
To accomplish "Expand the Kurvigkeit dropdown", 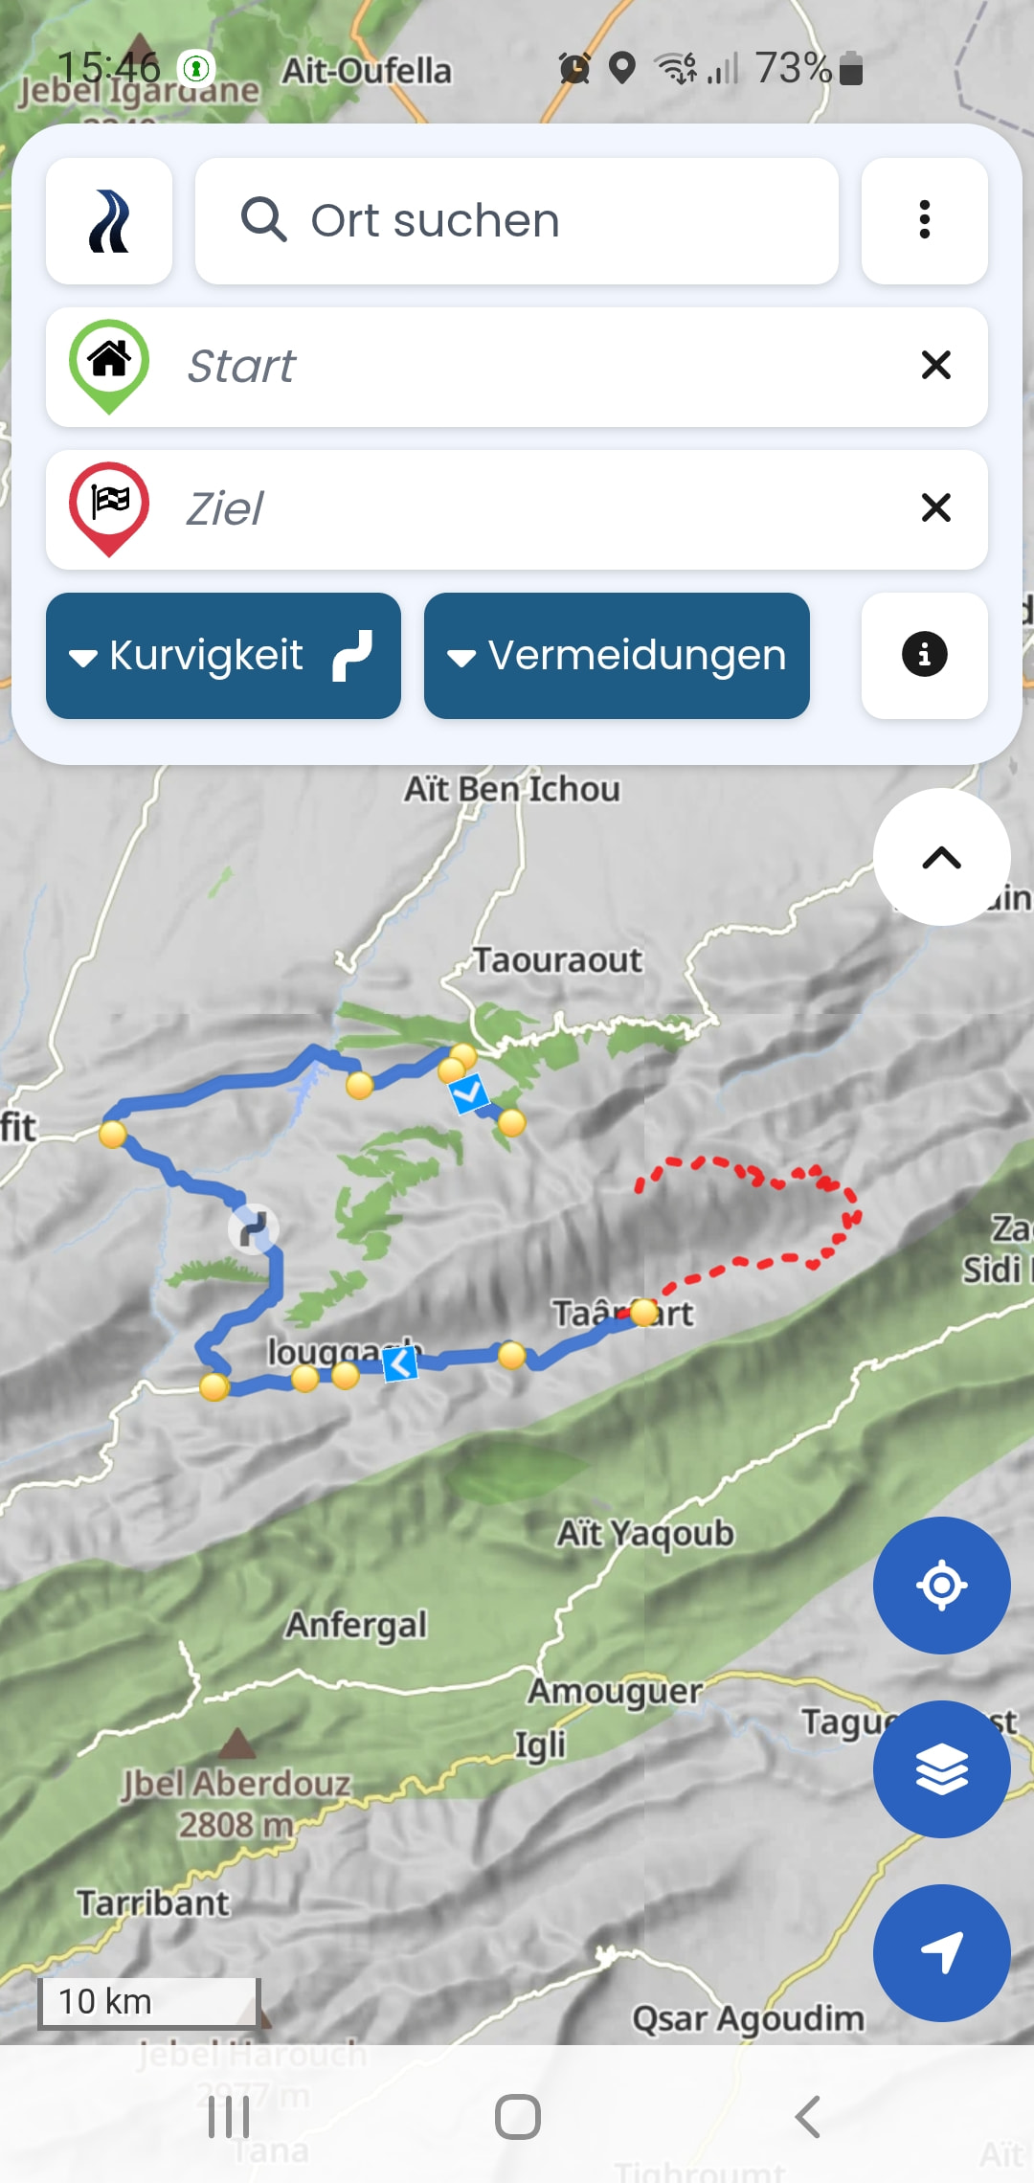I will pyautogui.click(x=223, y=656).
